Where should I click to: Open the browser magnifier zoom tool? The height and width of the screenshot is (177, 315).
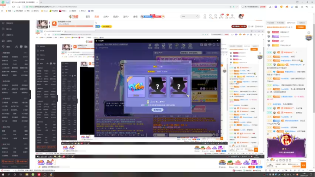coord(292,7)
